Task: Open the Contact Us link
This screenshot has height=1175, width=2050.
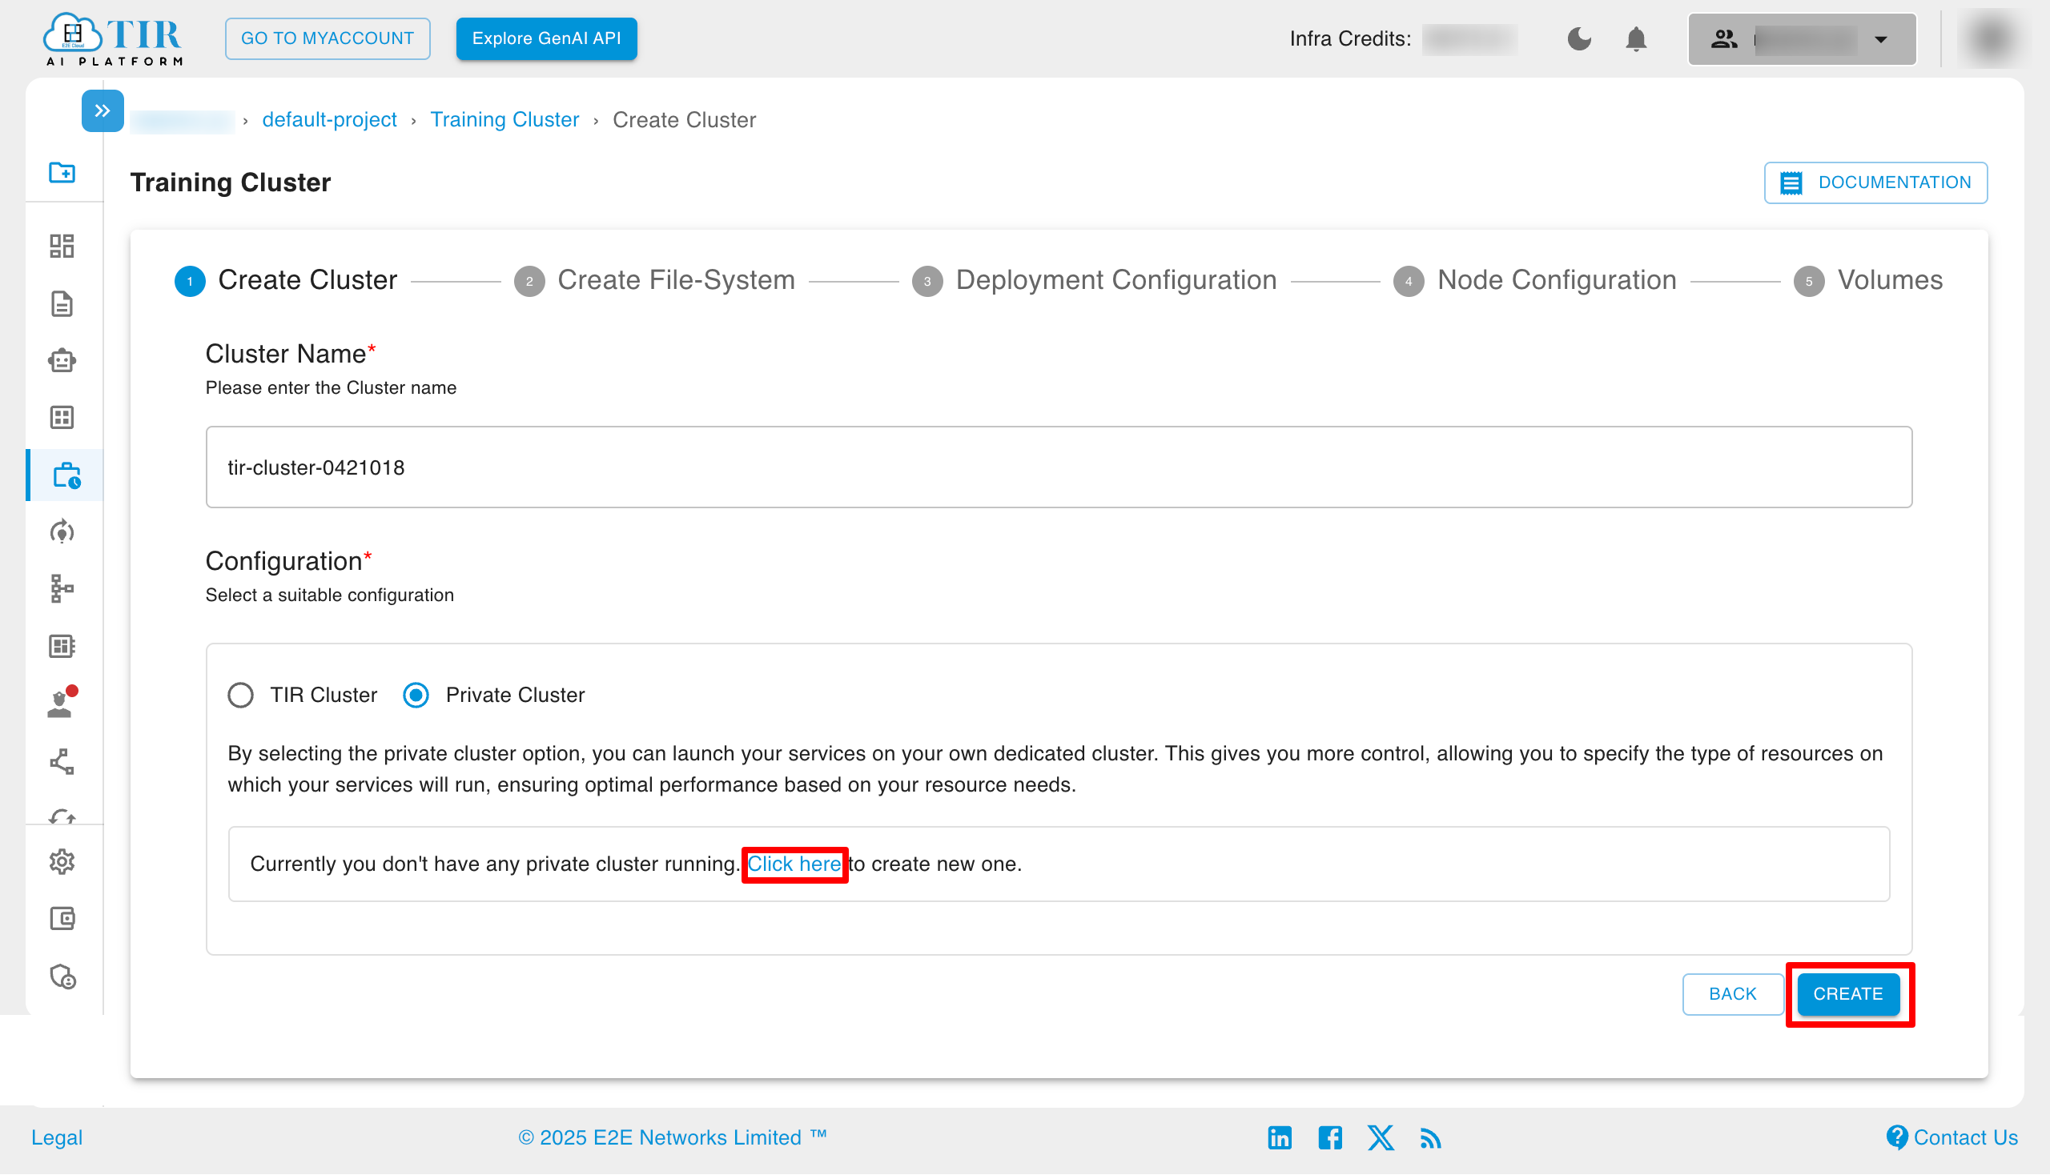Action: [x=1952, y=1137]
